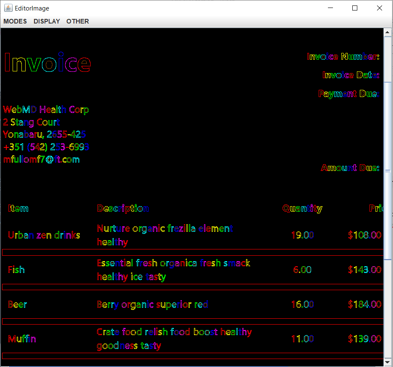The image size is (393, 367).
Task: Click the Java icon in title bar
Action: pos(8,8)
